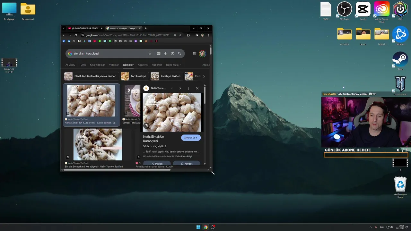411x231 pixels.
Task: Go back using browser back arrow
Action: [x=64, y=35]
